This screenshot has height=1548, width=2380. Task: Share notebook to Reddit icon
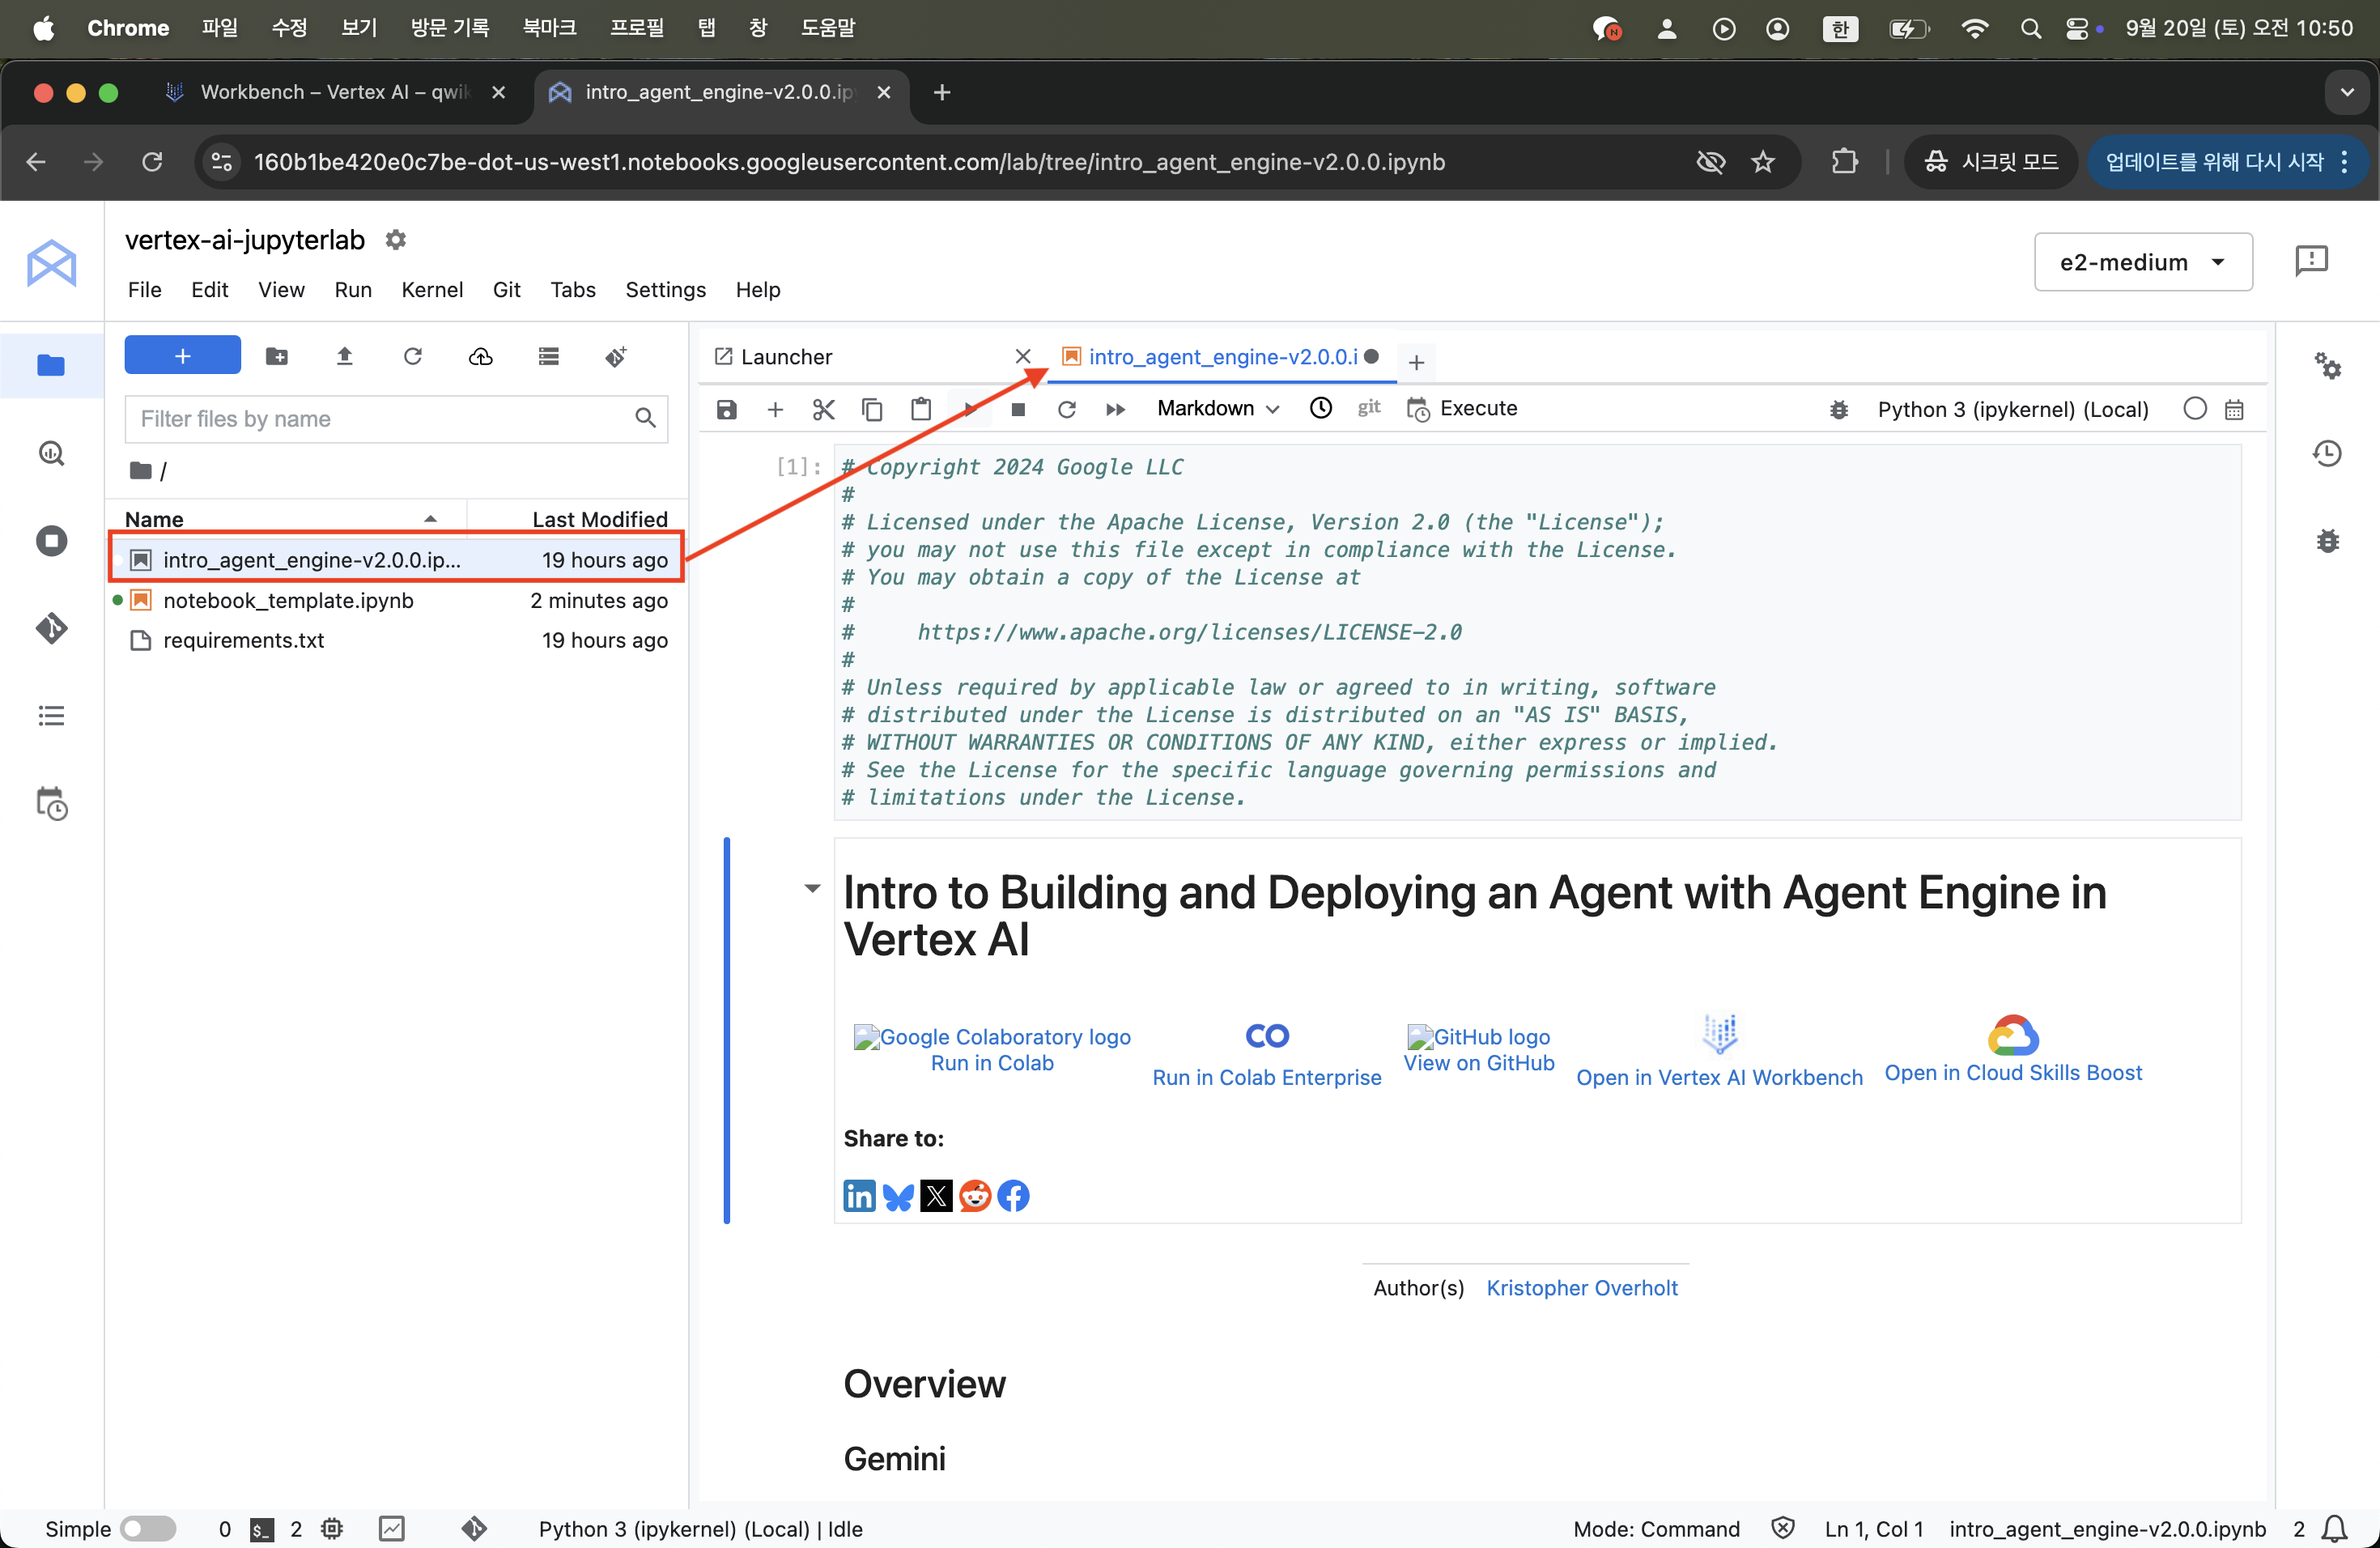974,1195
